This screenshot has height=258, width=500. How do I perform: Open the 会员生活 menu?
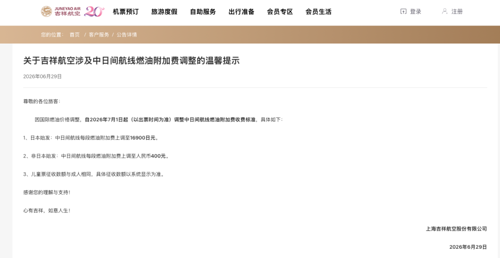click(x=318, y=12)
